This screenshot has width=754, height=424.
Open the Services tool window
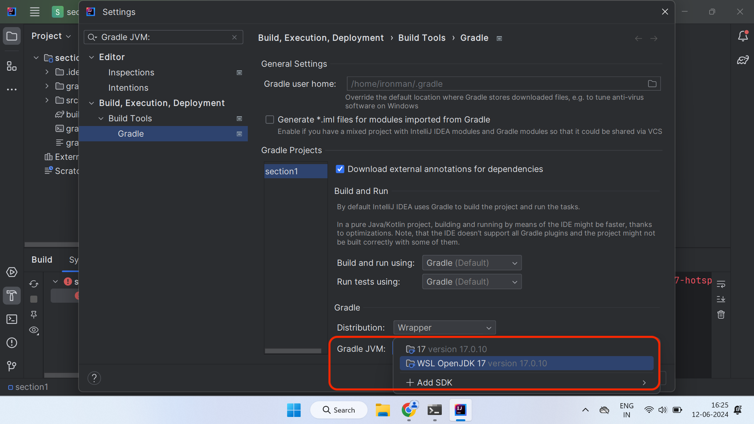click(12, 272)
